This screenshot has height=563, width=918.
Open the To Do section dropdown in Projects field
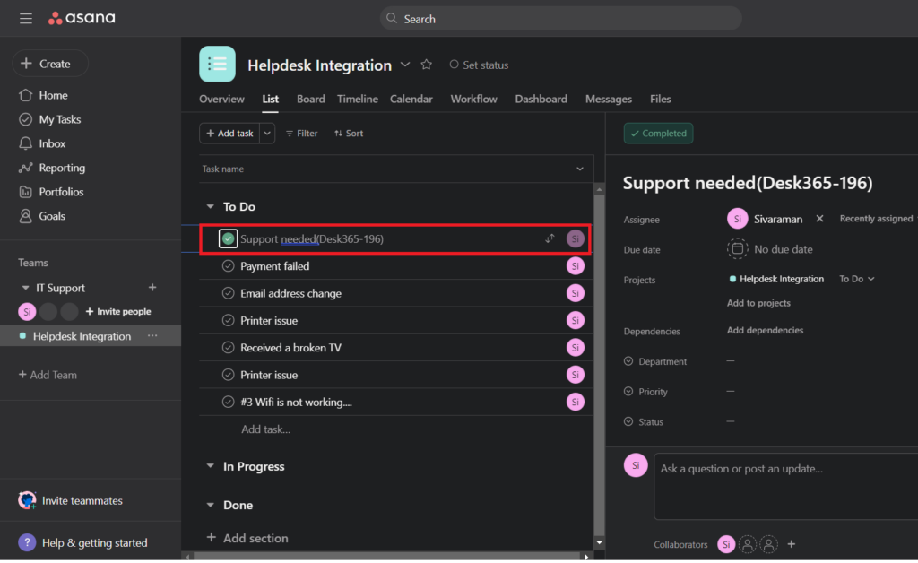pyautogui.click(x=856, y=279)
